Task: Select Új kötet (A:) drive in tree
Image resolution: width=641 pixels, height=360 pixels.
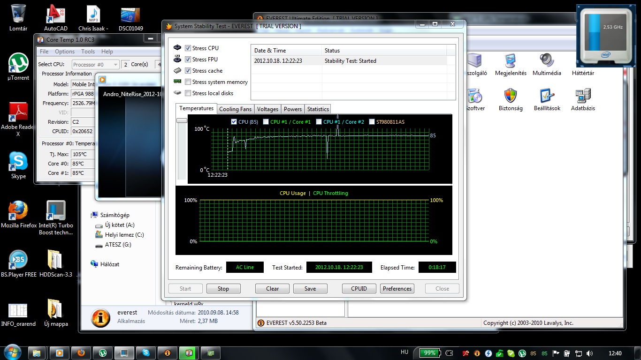Action: point(115,225)
